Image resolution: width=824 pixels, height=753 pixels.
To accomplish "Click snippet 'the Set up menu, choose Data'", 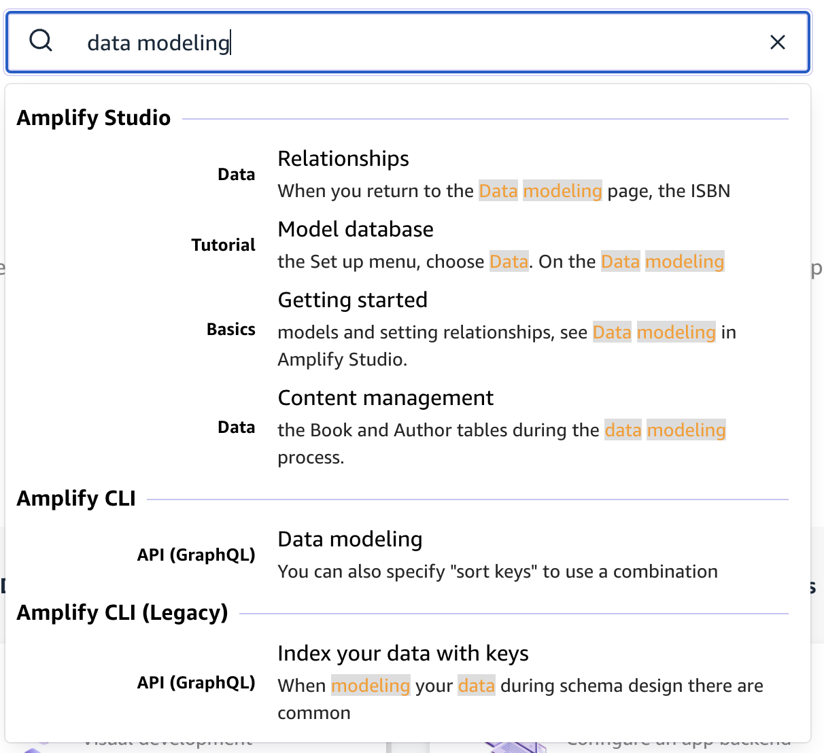I will 501,262.
